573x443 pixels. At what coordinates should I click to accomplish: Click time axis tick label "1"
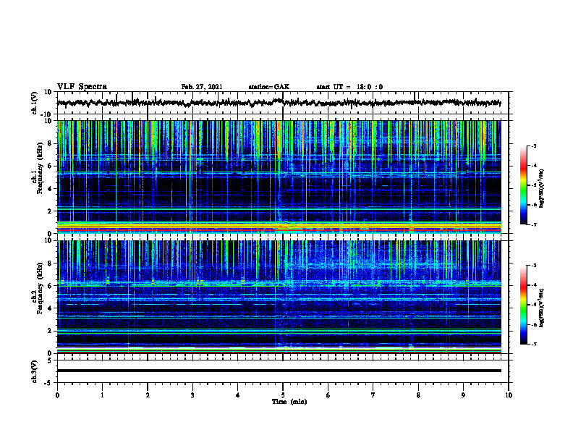tap(102, 395)
